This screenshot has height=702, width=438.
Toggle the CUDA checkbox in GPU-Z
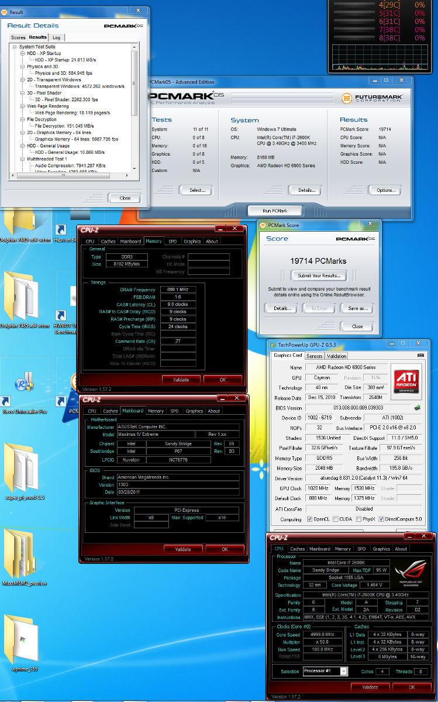pyautogui.click(x=337, y=519)
